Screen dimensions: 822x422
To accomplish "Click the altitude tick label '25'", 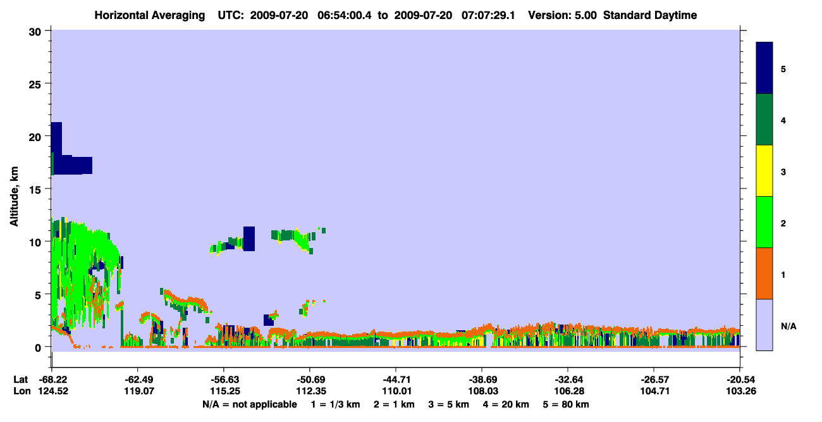I will pyautogui.click(x=36, y=84).
